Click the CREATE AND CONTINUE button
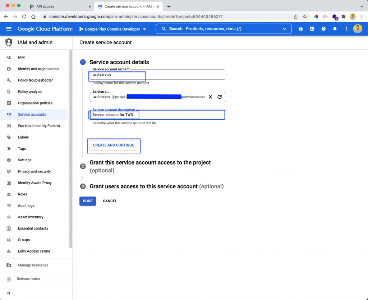Viewport: 368px width, 300px height. click(114, 145)
